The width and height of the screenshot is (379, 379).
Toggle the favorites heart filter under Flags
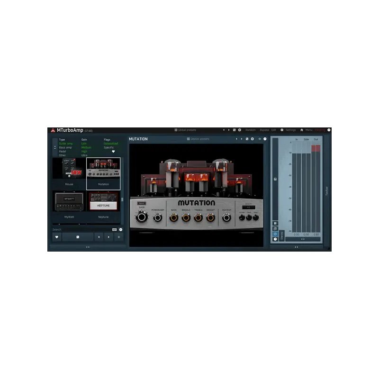[x=113, y=152]
